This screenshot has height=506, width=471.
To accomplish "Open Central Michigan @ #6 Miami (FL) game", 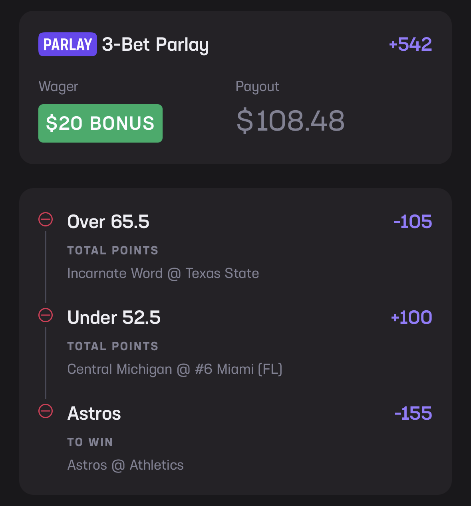I will 175,369.
